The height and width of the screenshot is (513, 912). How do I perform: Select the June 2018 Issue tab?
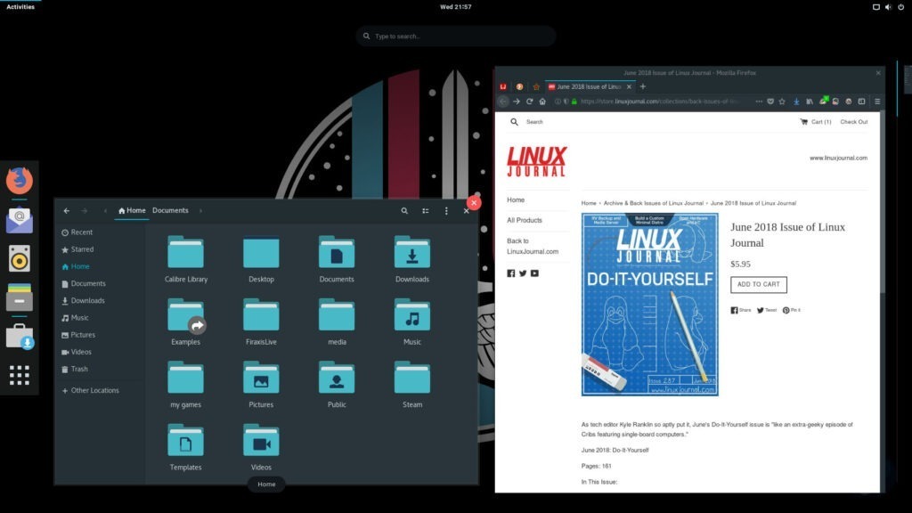click(x=588, y=86)
